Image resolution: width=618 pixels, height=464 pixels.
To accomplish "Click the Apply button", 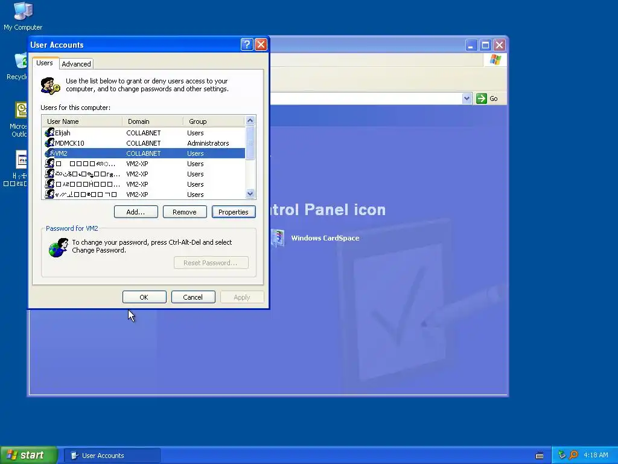I will coord(242,297).
